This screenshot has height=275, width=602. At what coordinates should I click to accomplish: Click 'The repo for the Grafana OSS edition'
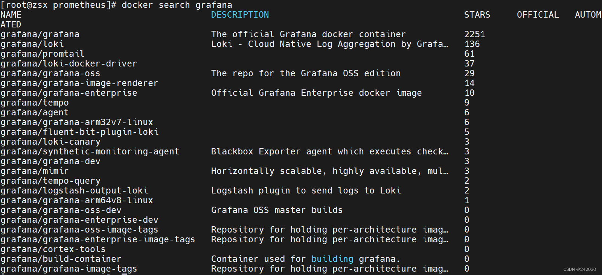point(306,74)
